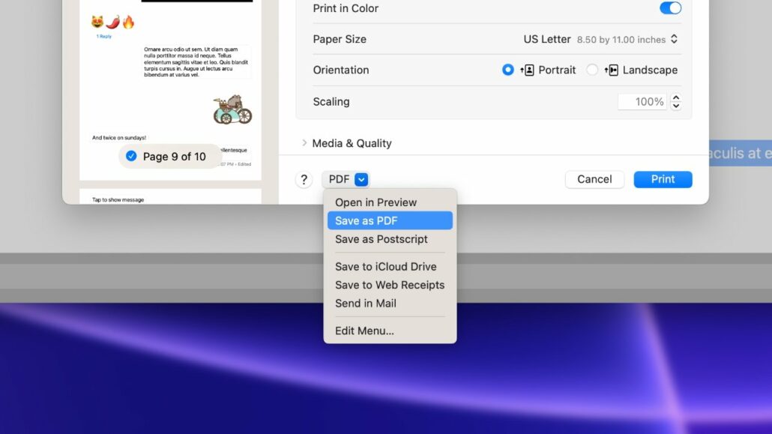Viewport: 772px width, 434px height.
Task: Click the Cancel button
Action: [x=594, y=179]
